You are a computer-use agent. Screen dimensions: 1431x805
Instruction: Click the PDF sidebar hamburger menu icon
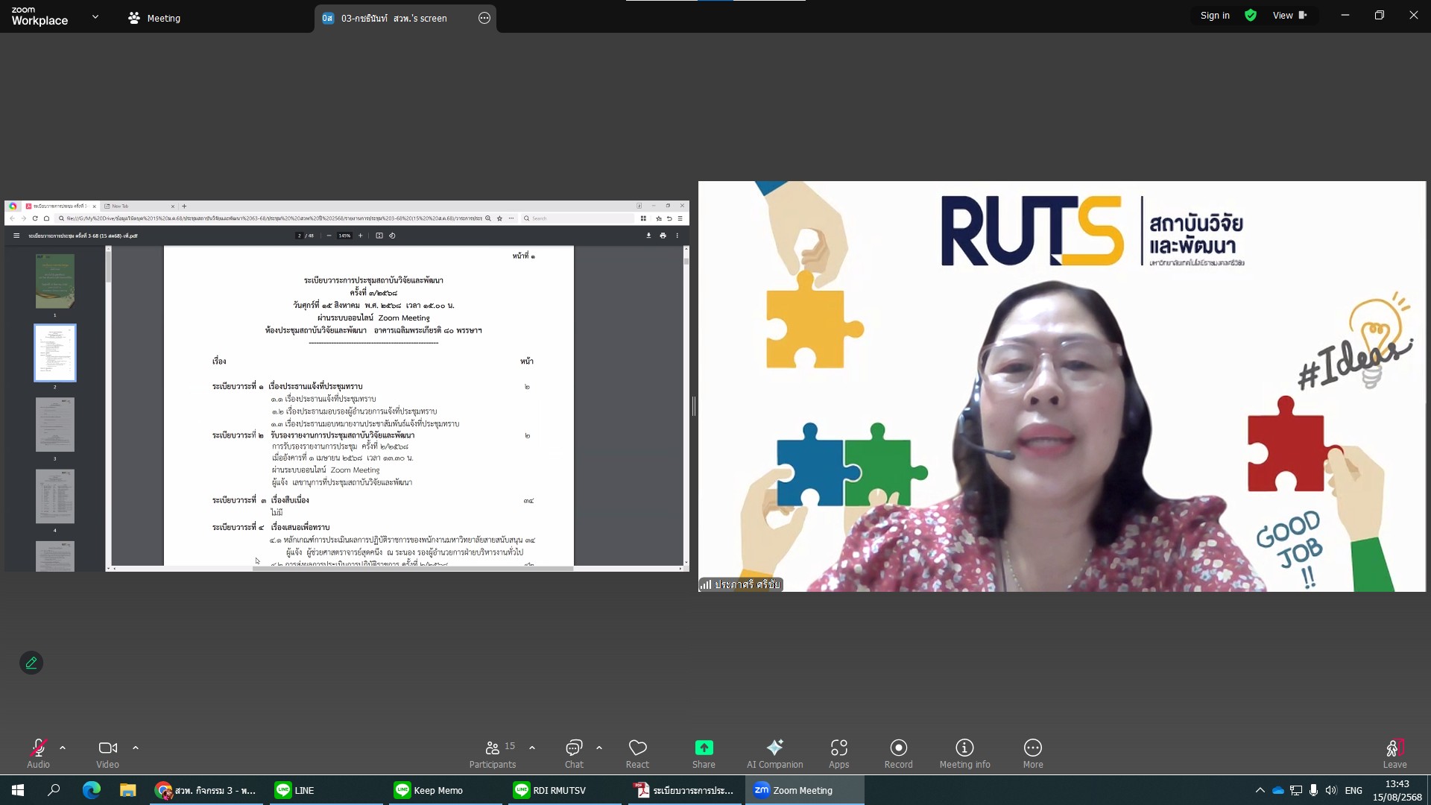pos(16,236)
